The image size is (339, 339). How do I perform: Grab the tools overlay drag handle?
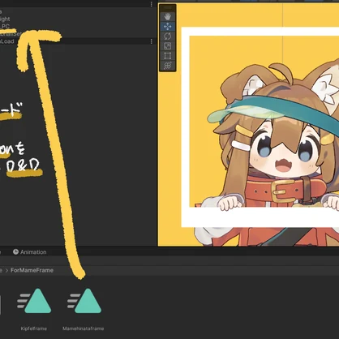168,8
